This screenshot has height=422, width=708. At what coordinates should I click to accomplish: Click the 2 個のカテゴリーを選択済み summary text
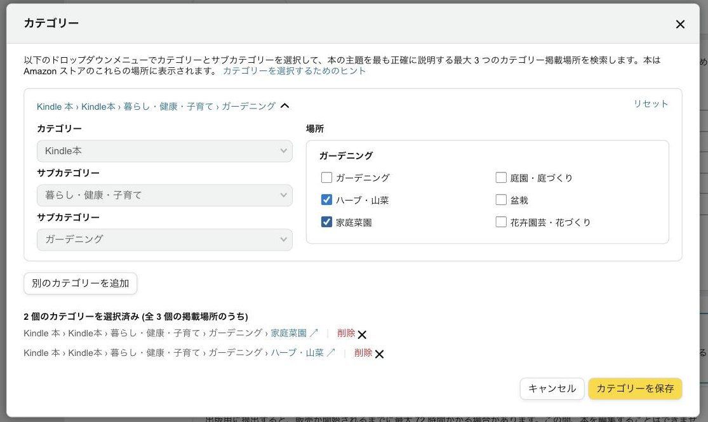136,317
